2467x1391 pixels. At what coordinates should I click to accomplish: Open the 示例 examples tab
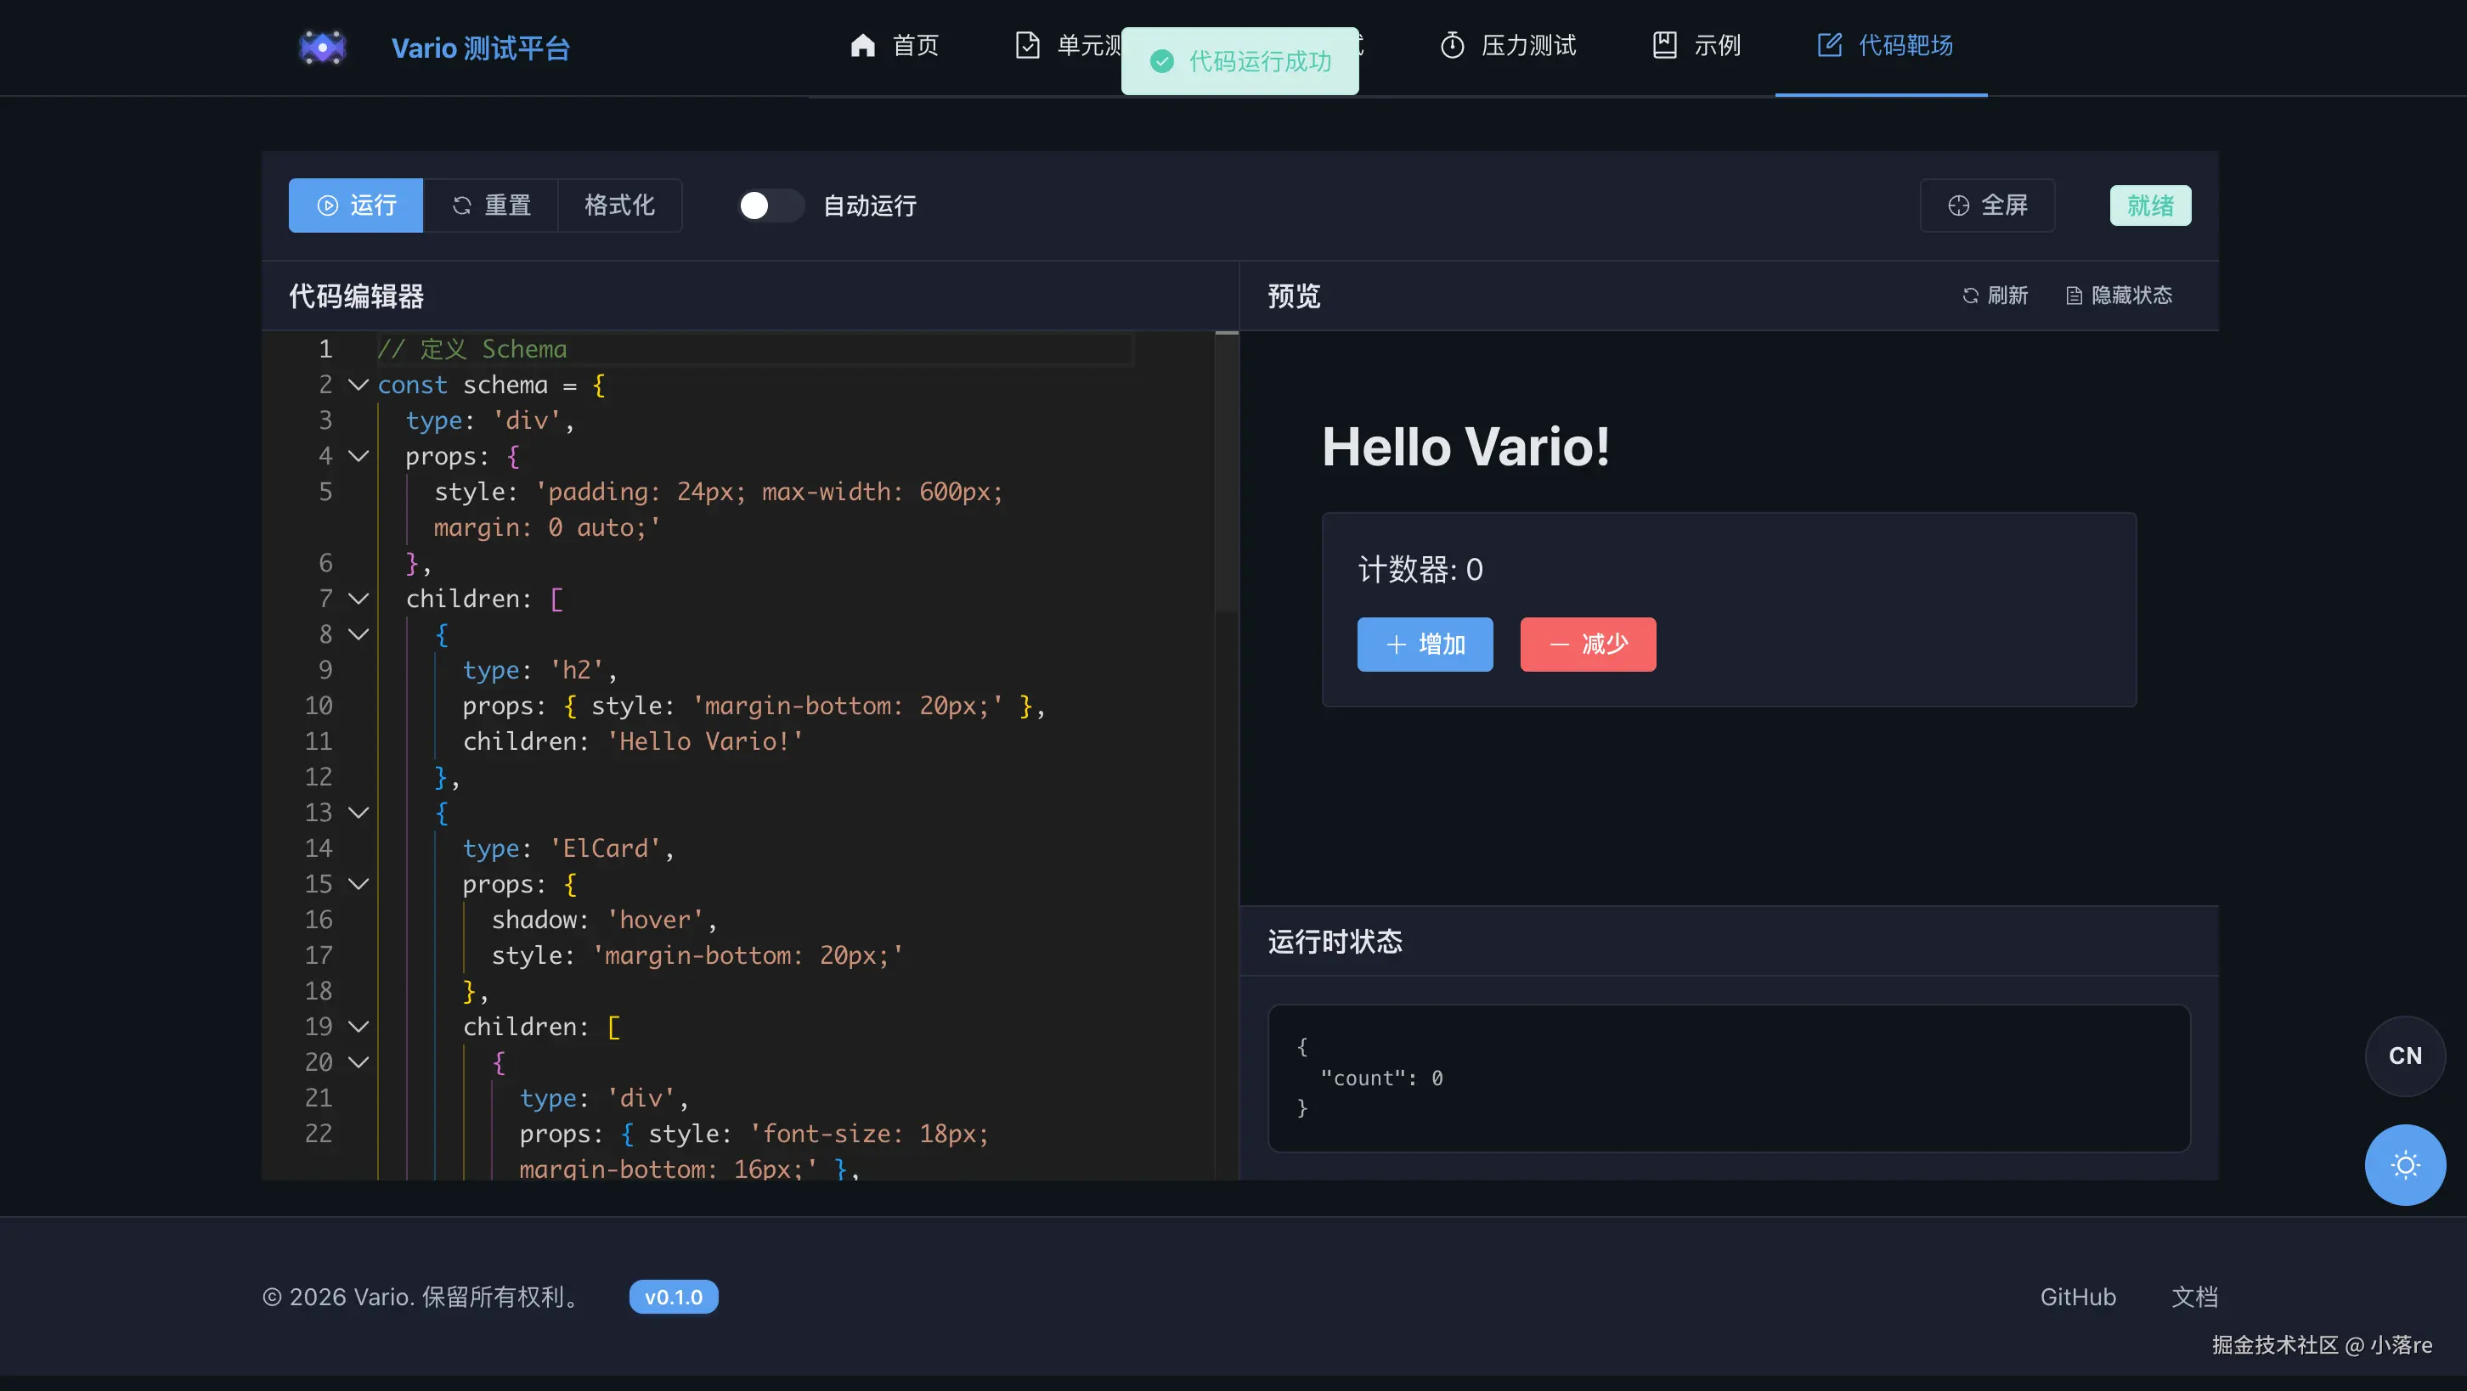(x=1696, y=45)
